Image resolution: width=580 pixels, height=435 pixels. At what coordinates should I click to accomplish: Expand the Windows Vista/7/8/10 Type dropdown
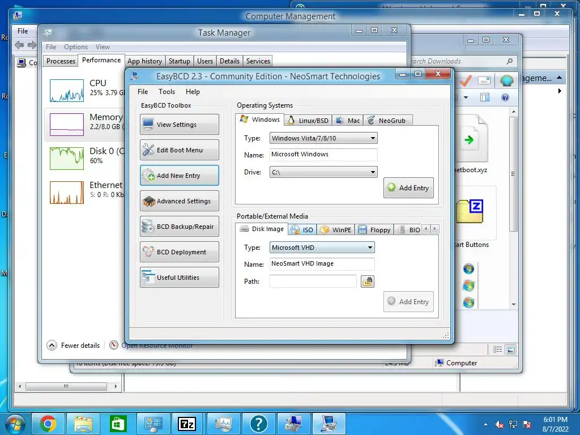pyautogui.click(x=323, y=138)
